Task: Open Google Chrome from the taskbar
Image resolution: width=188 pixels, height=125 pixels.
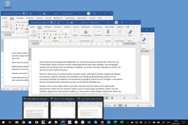Action: [x=23, y=122]
